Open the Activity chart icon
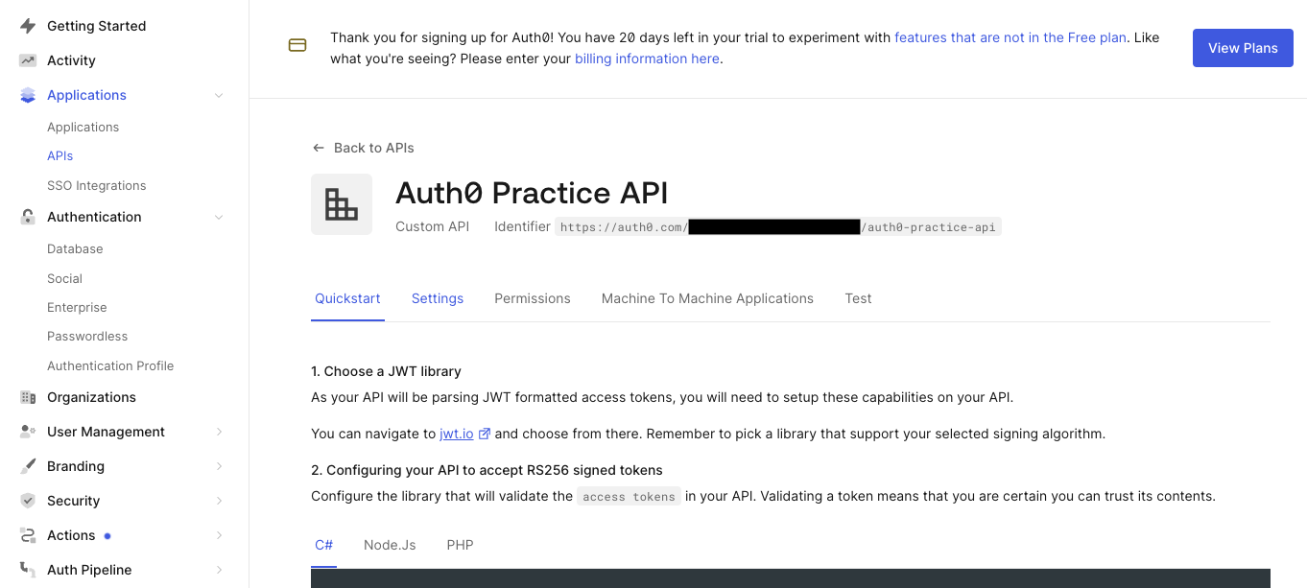1307x588 pixels. [x=28, y=59]
